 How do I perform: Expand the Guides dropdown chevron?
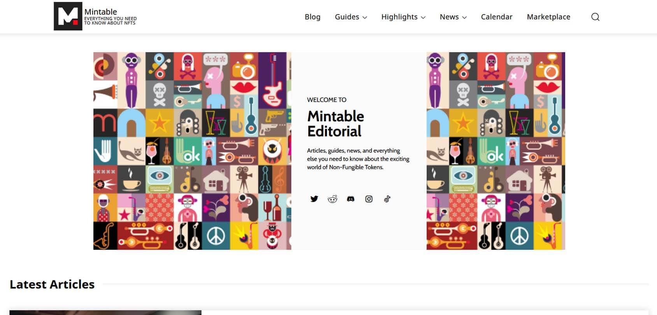[x=365, y=17]
